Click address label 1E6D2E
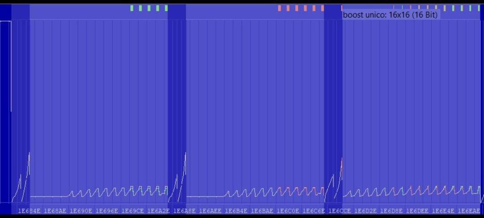The height and width of the screenshot is (218, 484). coord(366,211)
